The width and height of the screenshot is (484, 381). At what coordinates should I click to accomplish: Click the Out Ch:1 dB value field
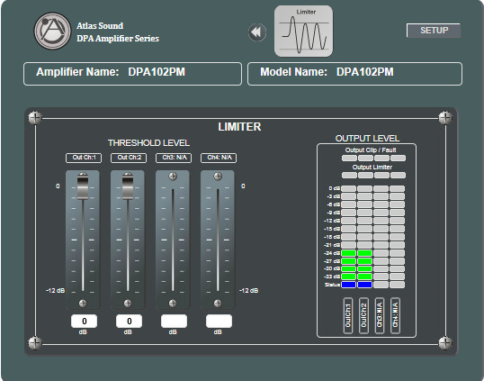click(84, 322)
